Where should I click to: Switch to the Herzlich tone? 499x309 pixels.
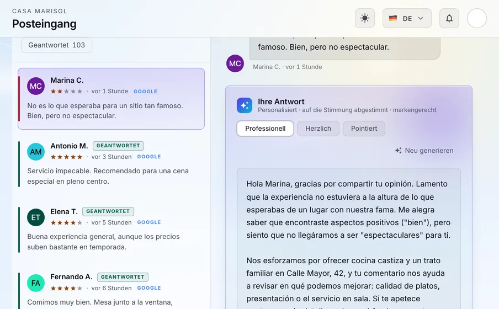(x=318, y=129)
